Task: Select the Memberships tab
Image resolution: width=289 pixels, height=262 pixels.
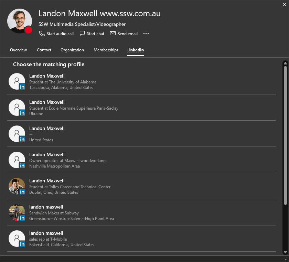Action: pyautogui.click(x=106, y=50)
